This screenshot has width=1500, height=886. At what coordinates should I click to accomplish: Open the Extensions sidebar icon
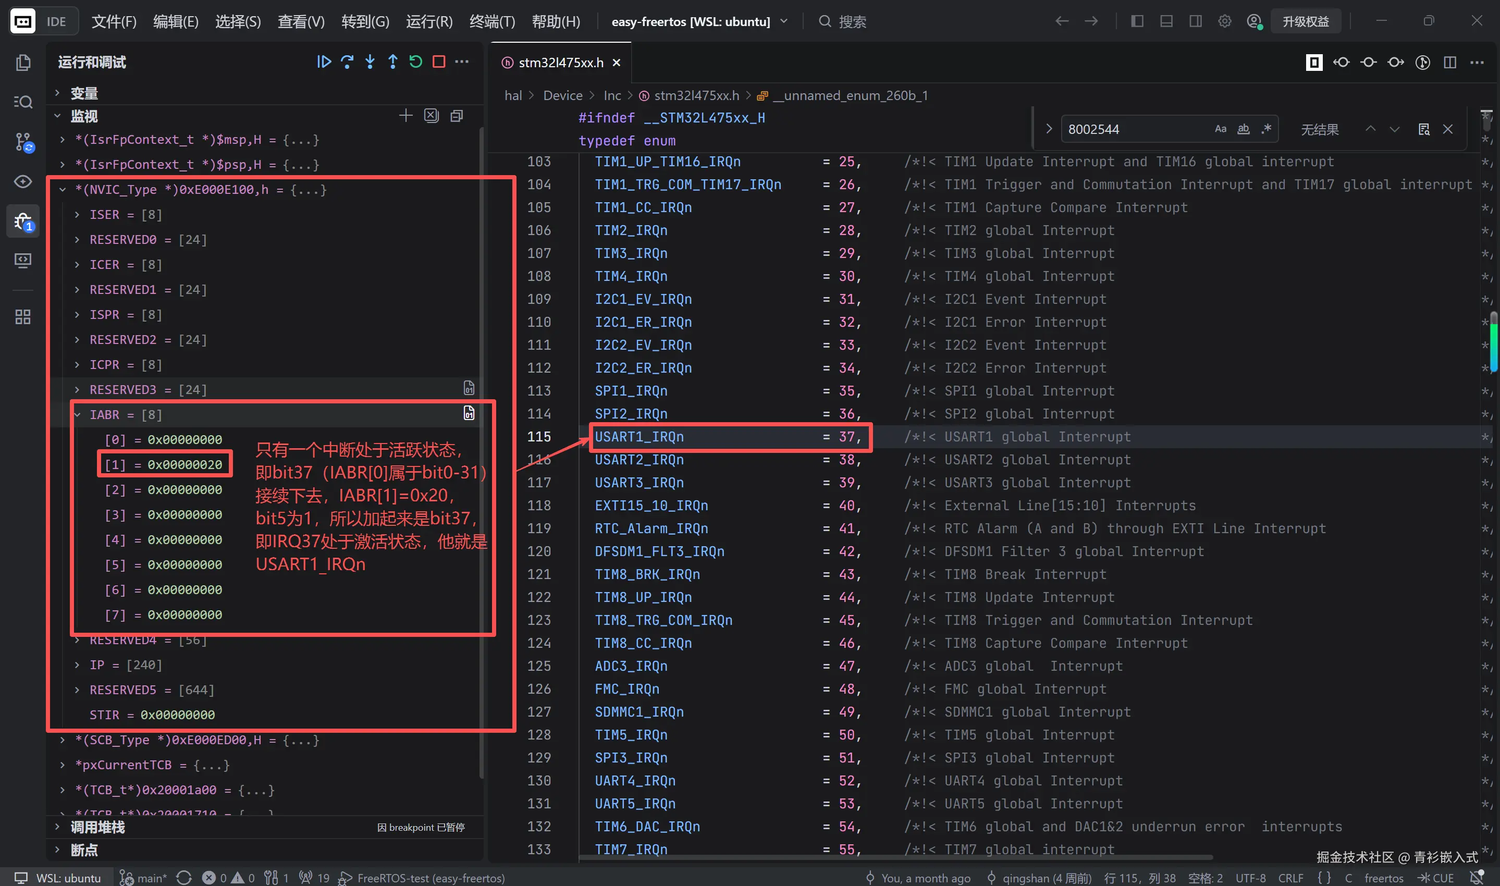click(x=23, y=317)
